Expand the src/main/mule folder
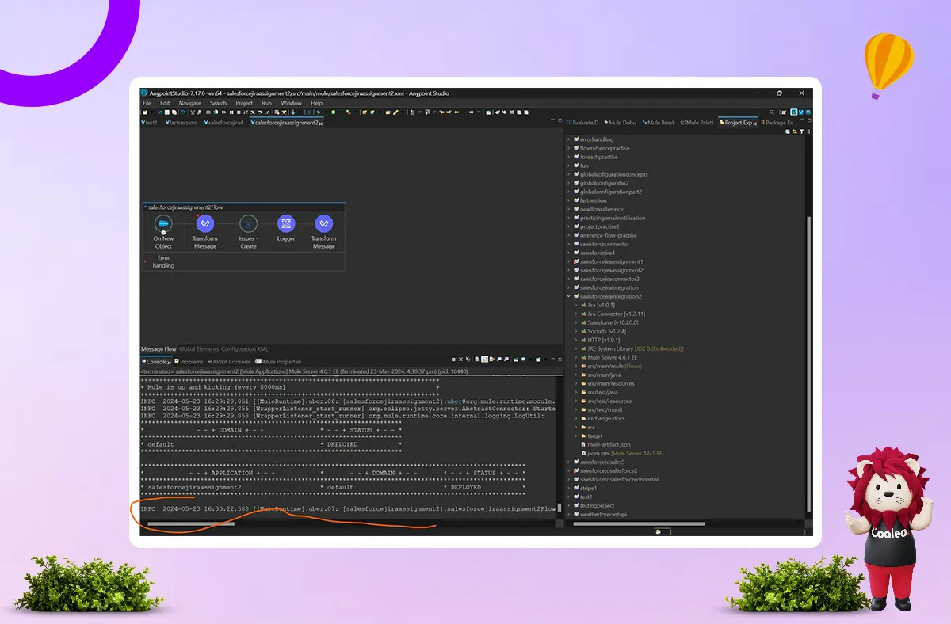The width and height of the screenshot is (951, 624). 576,366
